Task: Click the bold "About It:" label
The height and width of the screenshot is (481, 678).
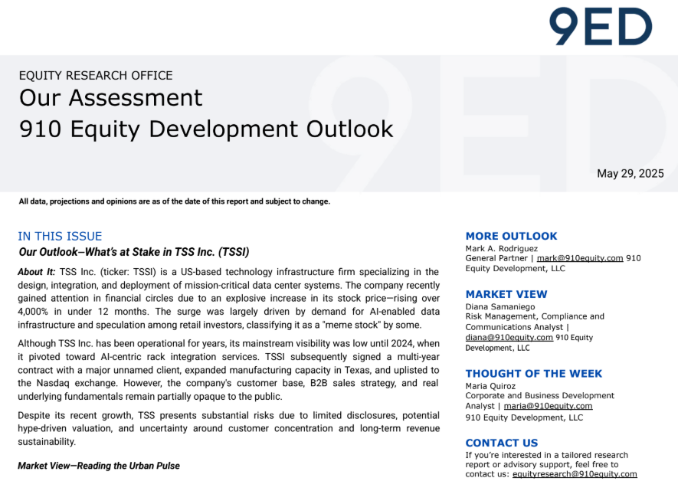Action: pyautogui.click(x=37, y=272)
